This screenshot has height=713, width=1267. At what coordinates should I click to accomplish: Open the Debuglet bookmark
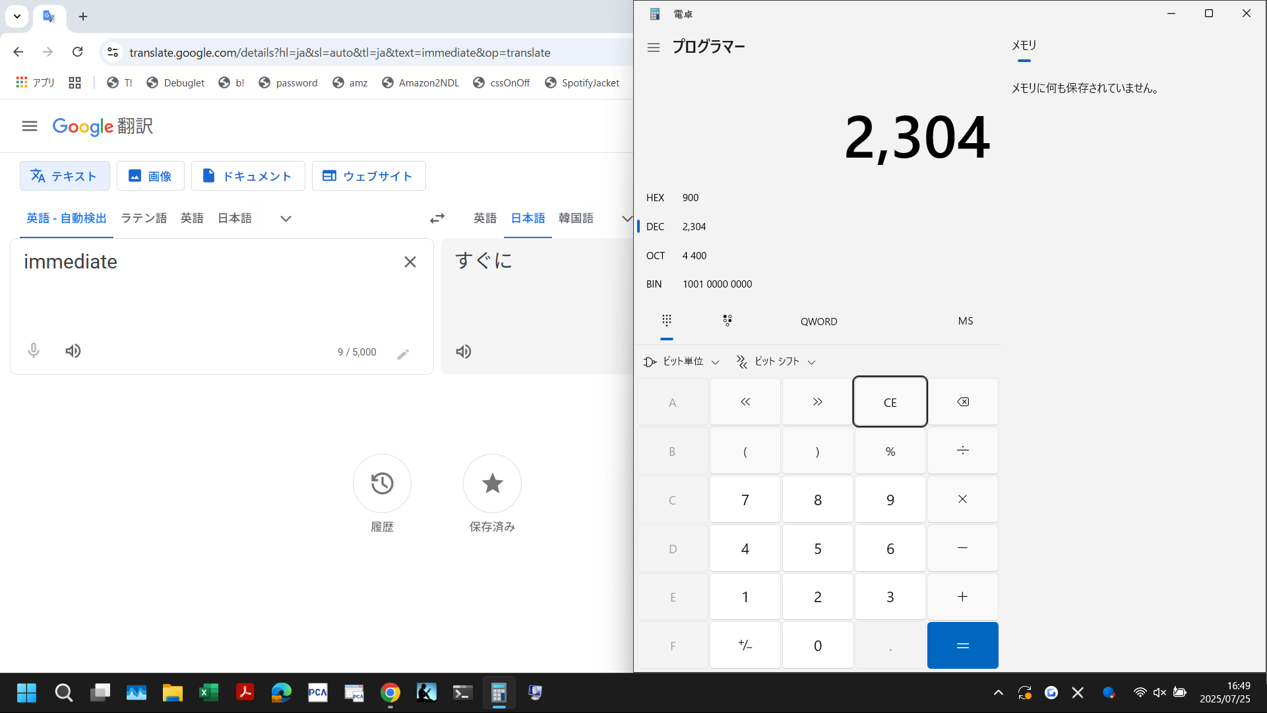175,82
